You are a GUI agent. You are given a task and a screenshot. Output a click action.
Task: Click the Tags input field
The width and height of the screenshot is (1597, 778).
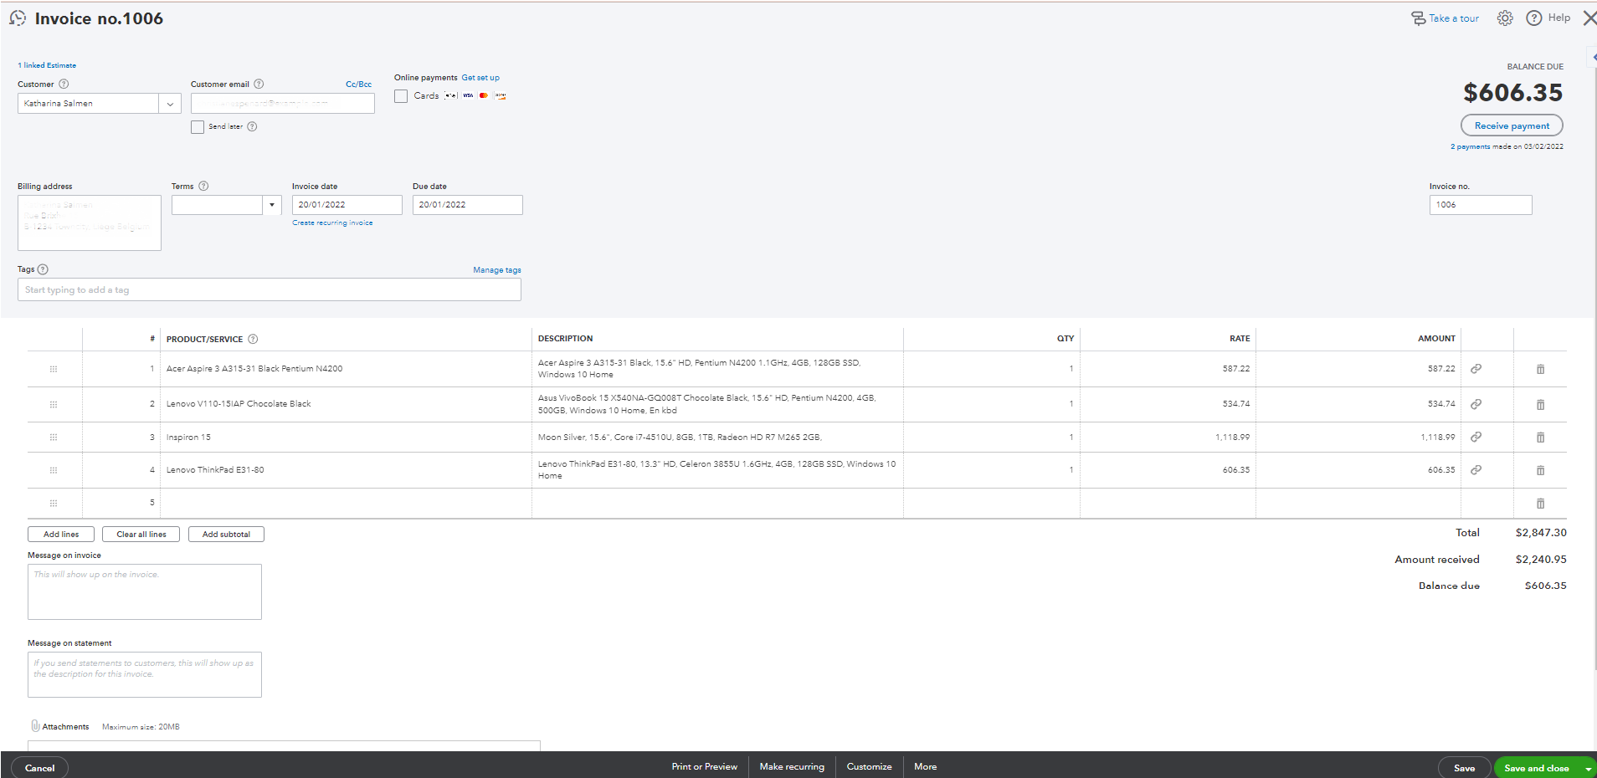pos(270,289)
